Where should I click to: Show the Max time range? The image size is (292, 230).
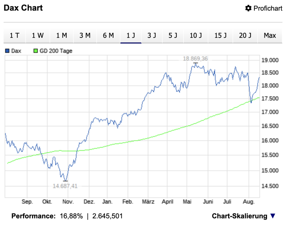click(270, 36)
